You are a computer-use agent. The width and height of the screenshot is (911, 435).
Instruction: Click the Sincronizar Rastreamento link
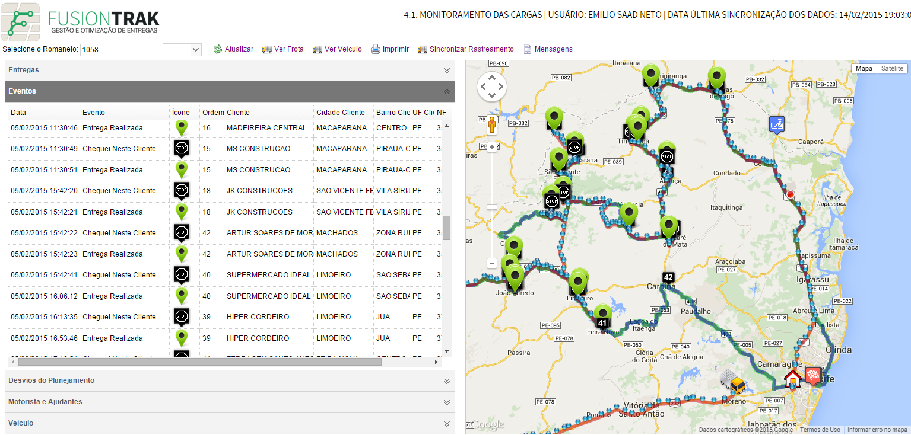coord(472,49)
